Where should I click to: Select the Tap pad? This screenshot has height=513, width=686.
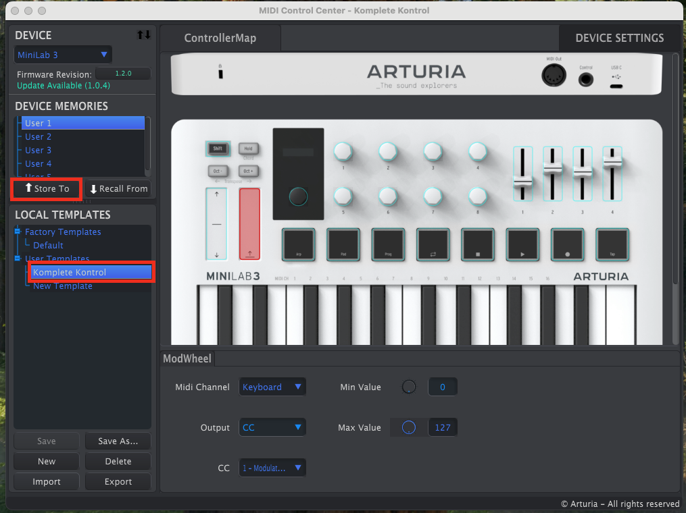612,245
